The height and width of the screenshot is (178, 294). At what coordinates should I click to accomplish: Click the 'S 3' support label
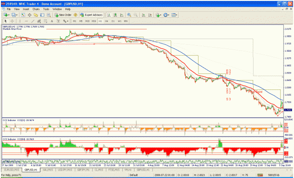pyautogui.click(x=228, y=99)
